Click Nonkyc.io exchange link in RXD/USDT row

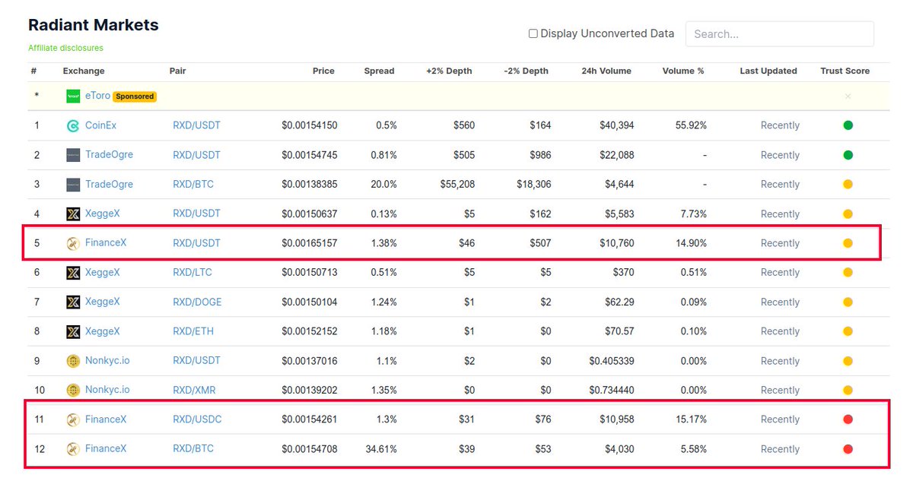pyautogui.click(x=107, y=361)
